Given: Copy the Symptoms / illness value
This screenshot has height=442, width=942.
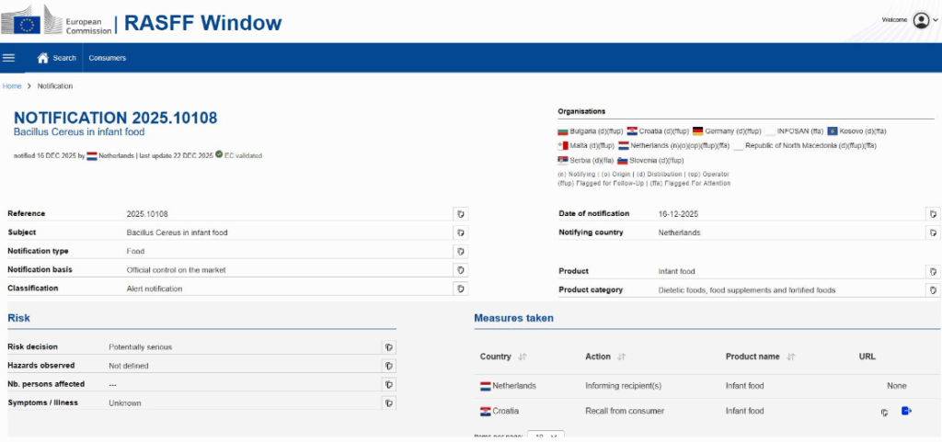Looking at the screenshot, I should (389, 403).
